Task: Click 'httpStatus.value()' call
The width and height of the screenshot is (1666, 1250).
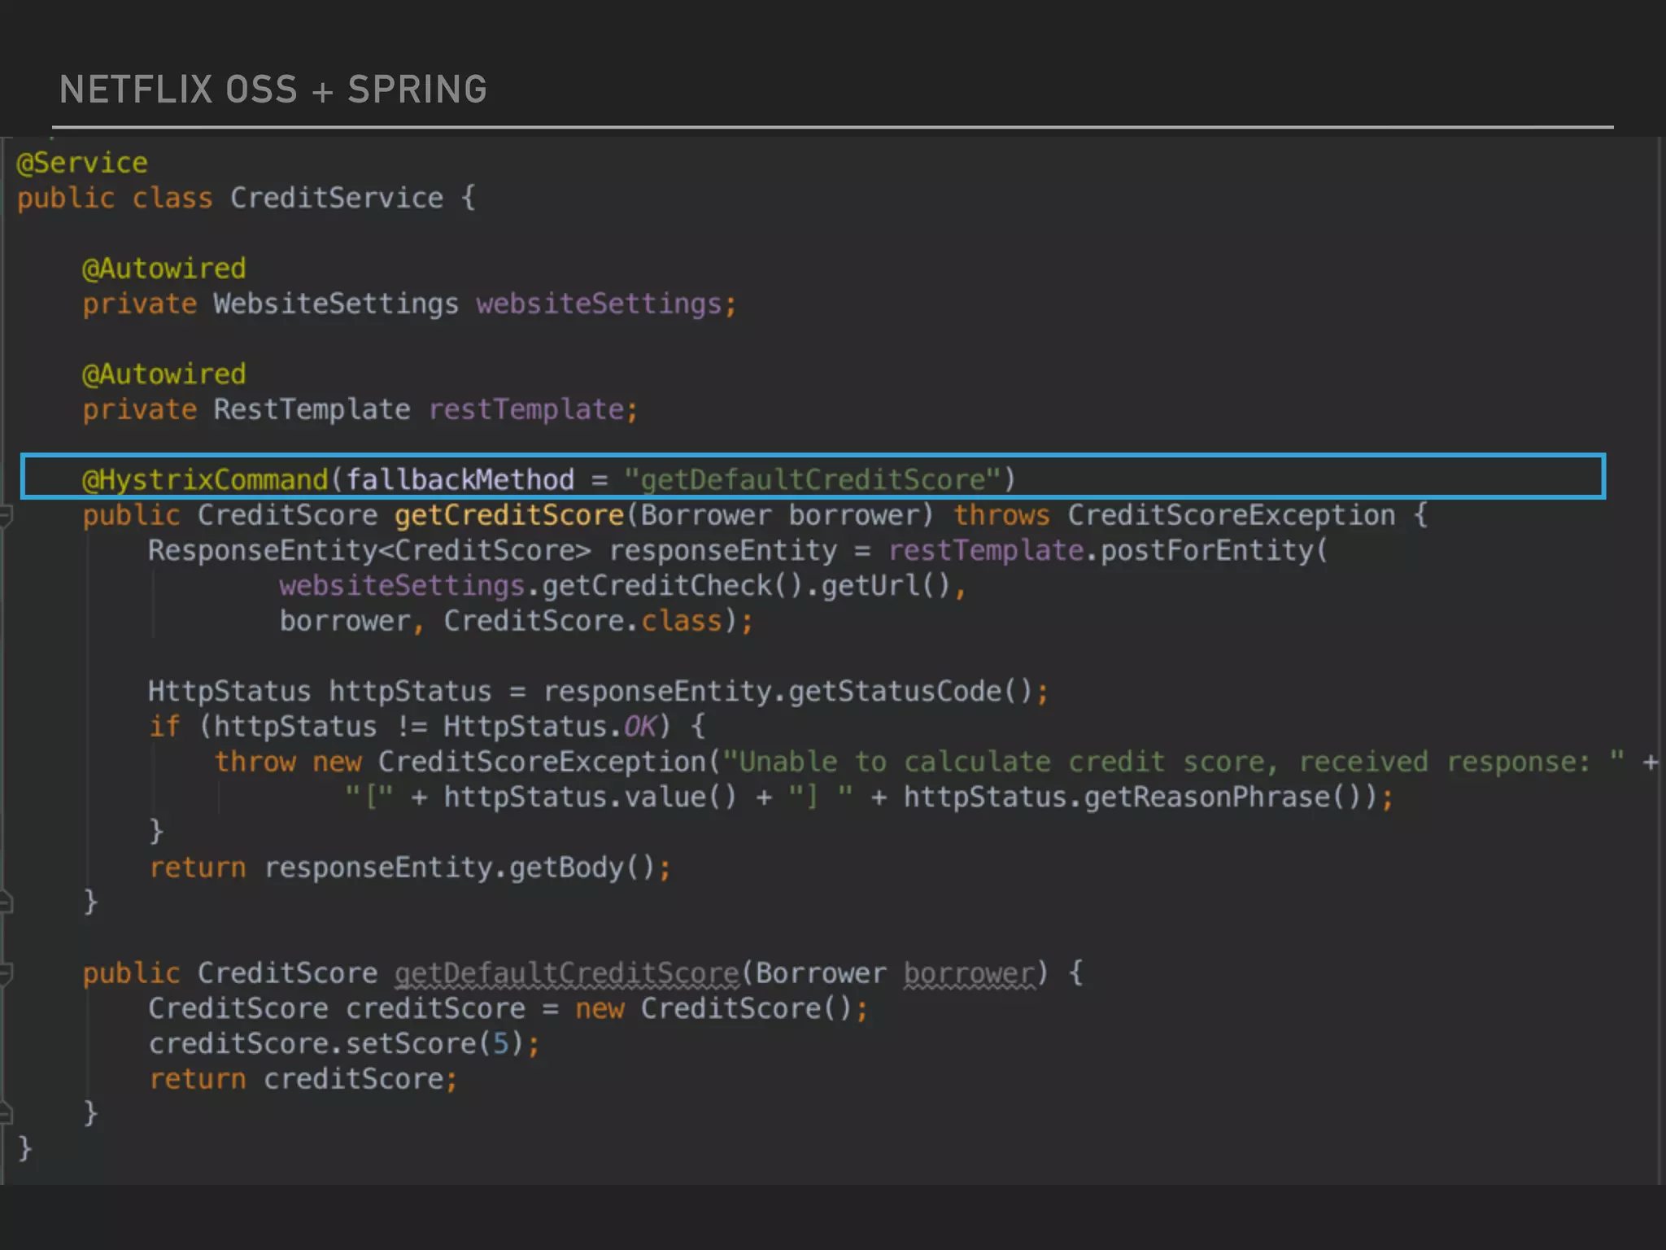Action: click(590, 797)
